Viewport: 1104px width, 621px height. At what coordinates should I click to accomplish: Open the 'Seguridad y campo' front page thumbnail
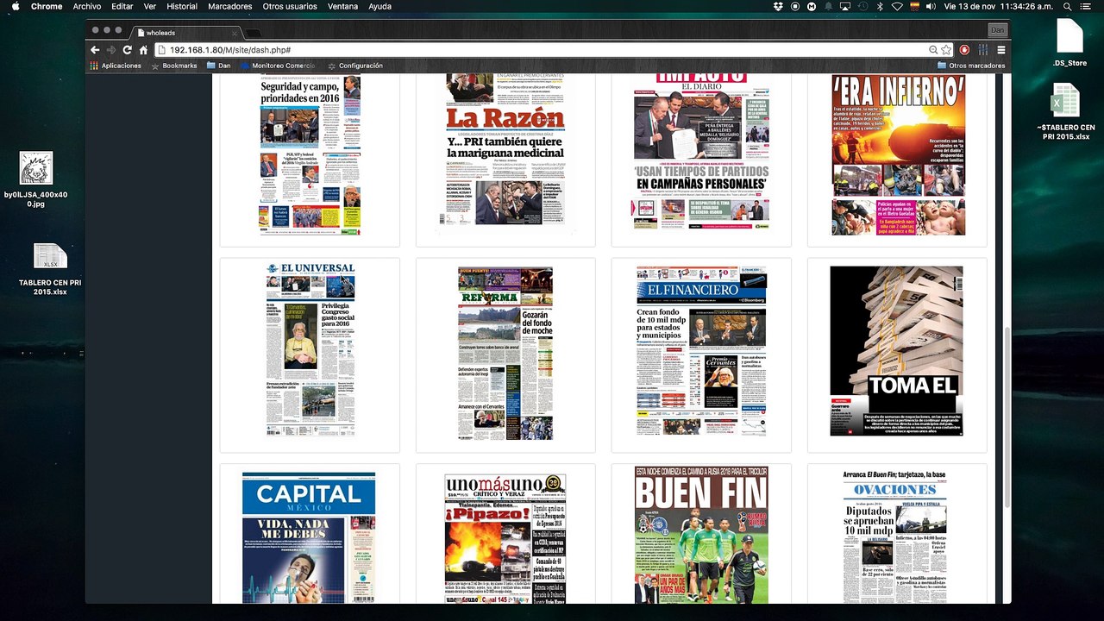[x=310, y=154]
